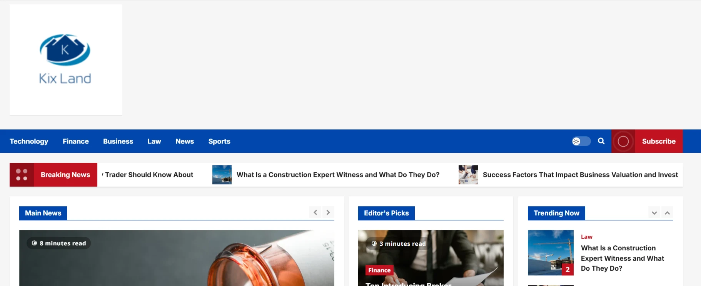Go to previous Main News slide
Screen dimensions: 701x286
click(x=315, y=212)
